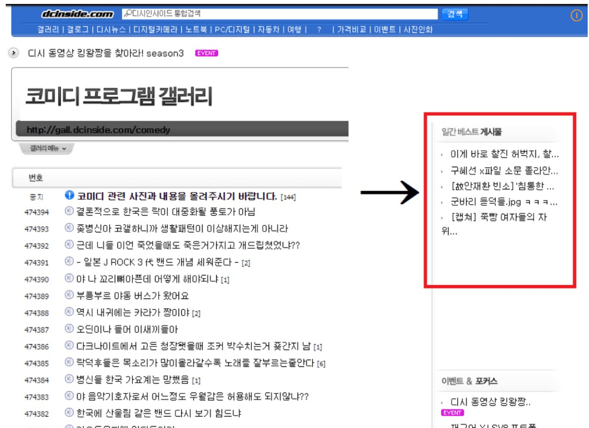
Task: Select 가격비교 from the top navigation
Action: point(352,30)
